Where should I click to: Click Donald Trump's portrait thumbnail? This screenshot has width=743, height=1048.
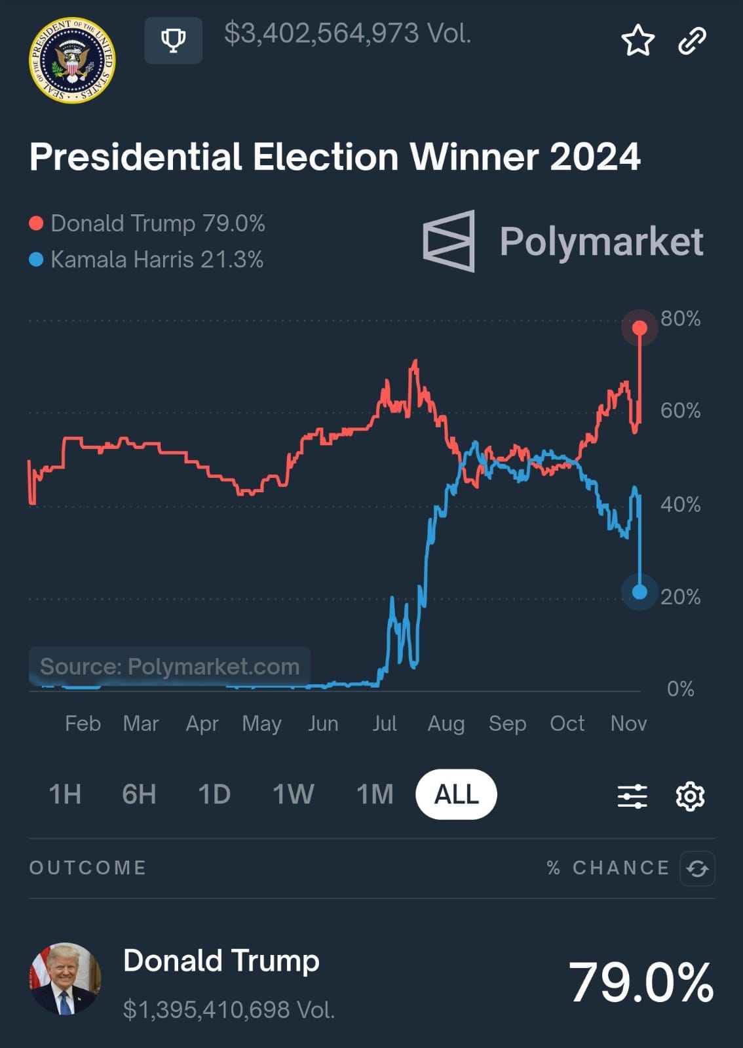(x=65, y=979)
